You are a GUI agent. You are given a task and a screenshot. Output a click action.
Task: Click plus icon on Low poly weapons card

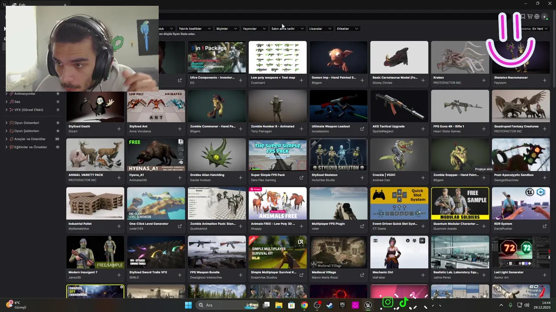(301, 80)
